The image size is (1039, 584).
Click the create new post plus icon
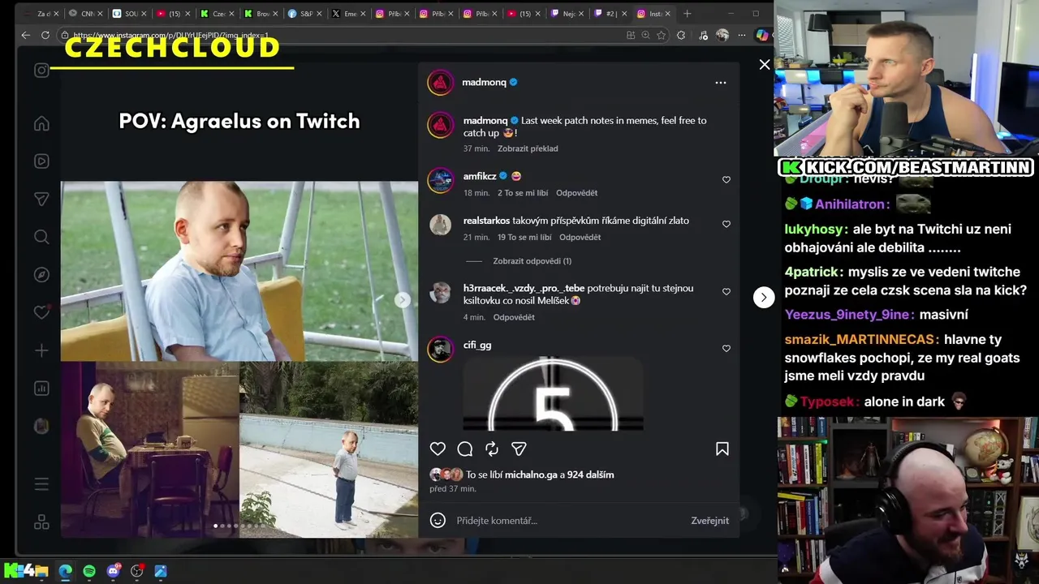(x=41, y=350)
